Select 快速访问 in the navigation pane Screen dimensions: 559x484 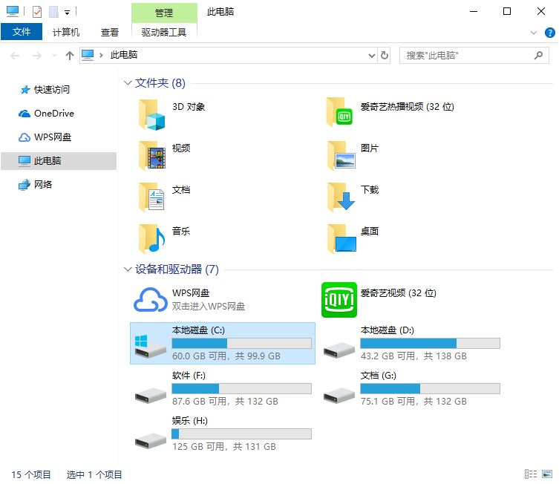coord(51,90)
